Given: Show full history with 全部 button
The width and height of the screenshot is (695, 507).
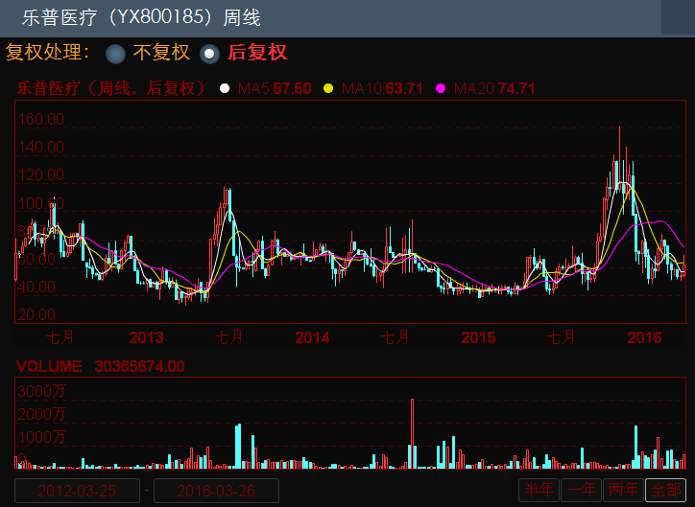Looking at the screenshot, I should point(665,490).
